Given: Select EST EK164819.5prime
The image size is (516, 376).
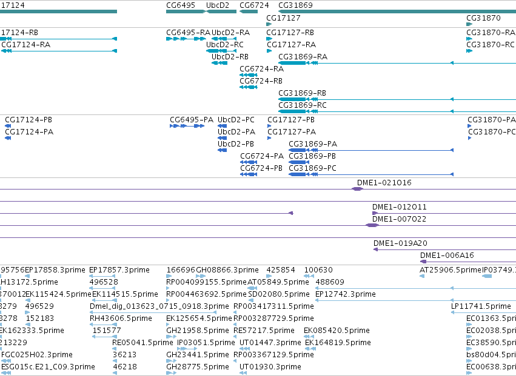Looking at the screenshot, I should tap(338, 343).
